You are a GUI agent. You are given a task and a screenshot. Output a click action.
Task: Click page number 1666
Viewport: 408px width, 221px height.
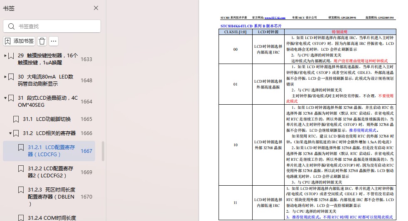[86, 133]
